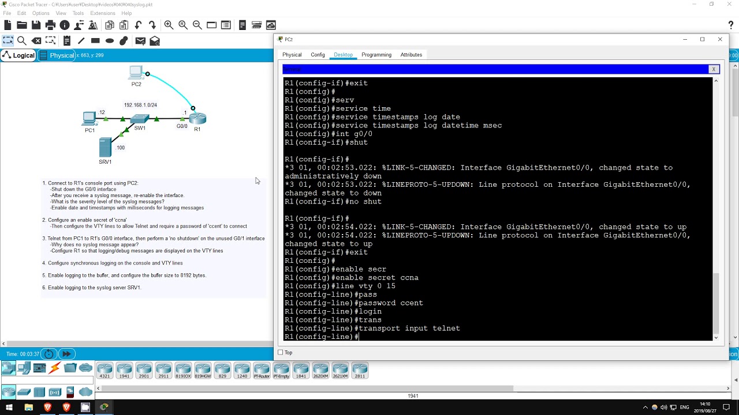Open the File menu

pyautogui.click(x=7, y=13)
